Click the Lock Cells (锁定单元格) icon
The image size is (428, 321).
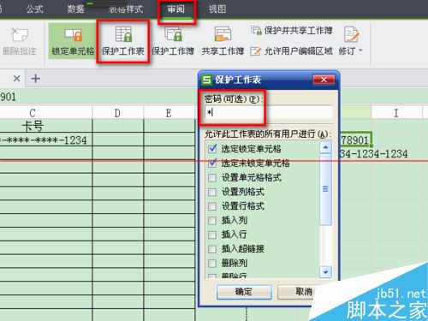(x=74, y=35)
